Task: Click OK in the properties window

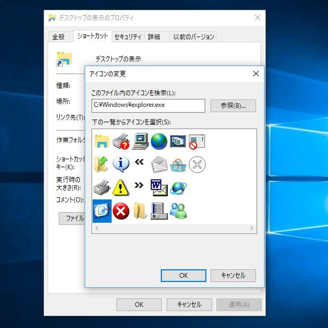Action: [x=139, y=304]
